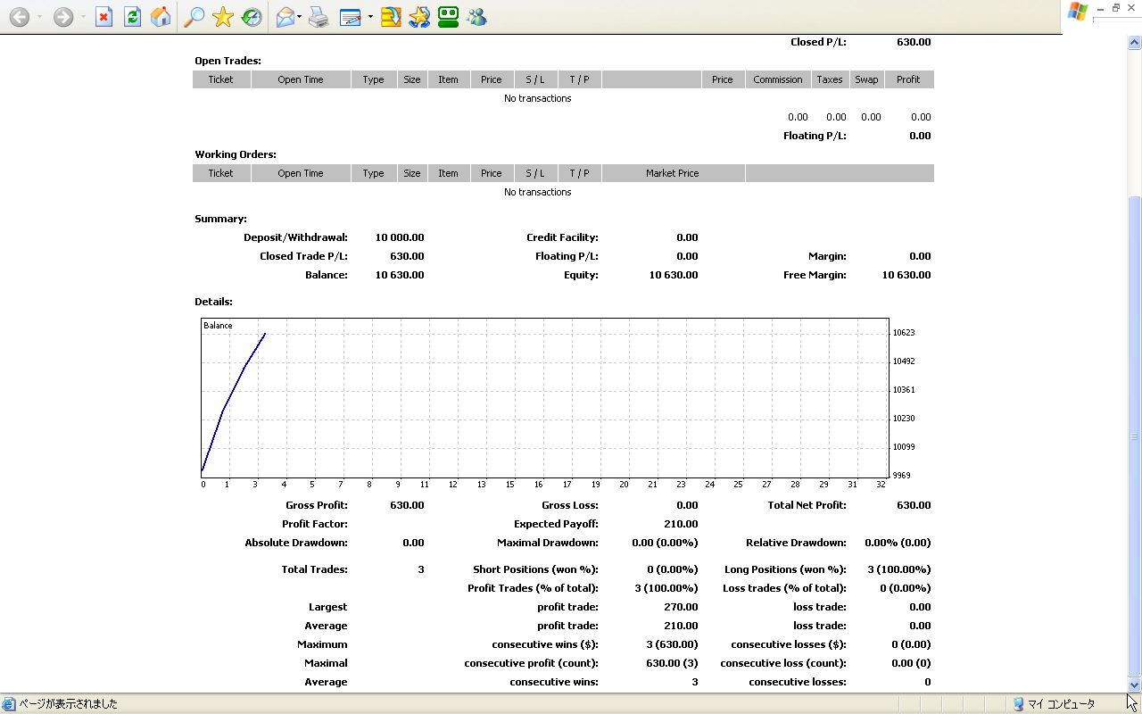Launch the Messenger icon in the toolbar
Viewport: 1142px width, 714px height.
pos(476,17)
